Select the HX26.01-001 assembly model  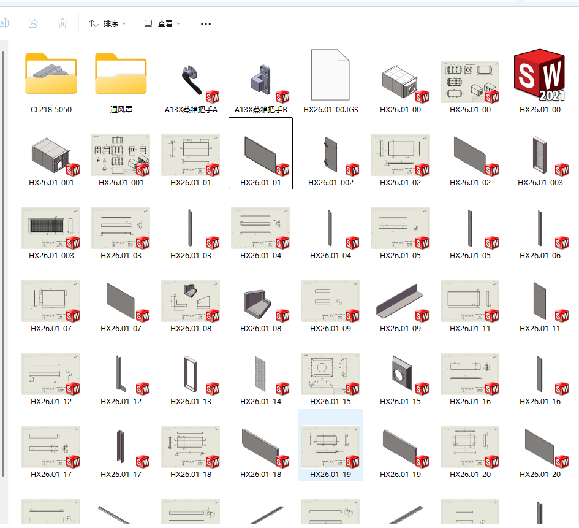point(51,155)
